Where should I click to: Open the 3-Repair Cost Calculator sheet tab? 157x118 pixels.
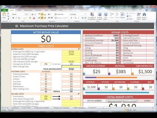[x=61, y=108]
